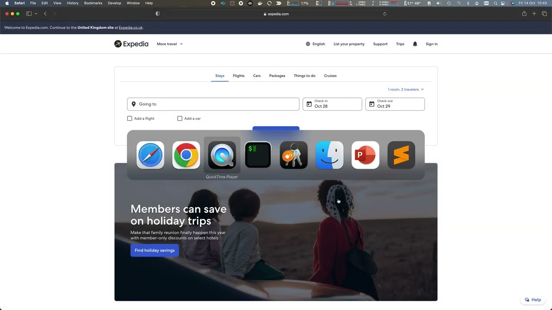
Task: Open the Safari menu in menu bar
Action: pyautogui.click(x=19, y=3)
